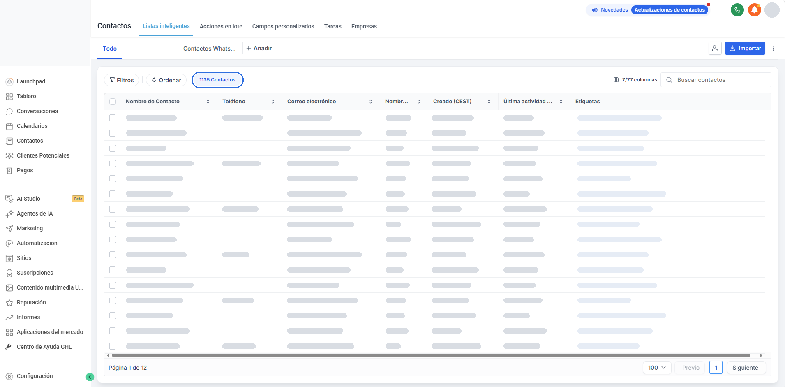Open the three-dot more options menu
Viewport: 785px width, 387px height.
773,48
